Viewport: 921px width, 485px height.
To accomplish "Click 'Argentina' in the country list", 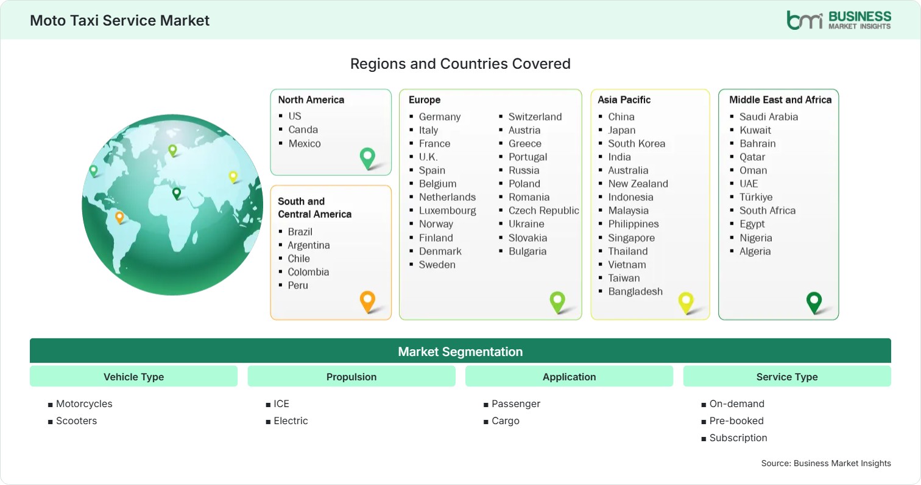I will (309, 245).
